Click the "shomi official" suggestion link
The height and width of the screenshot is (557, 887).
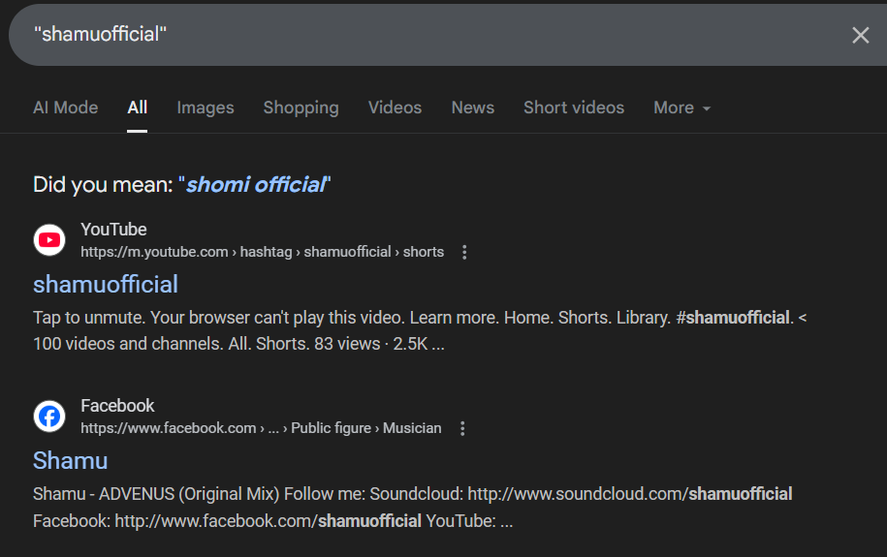[256, 184]
